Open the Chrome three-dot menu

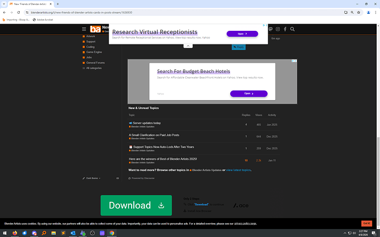coord(376,12)
